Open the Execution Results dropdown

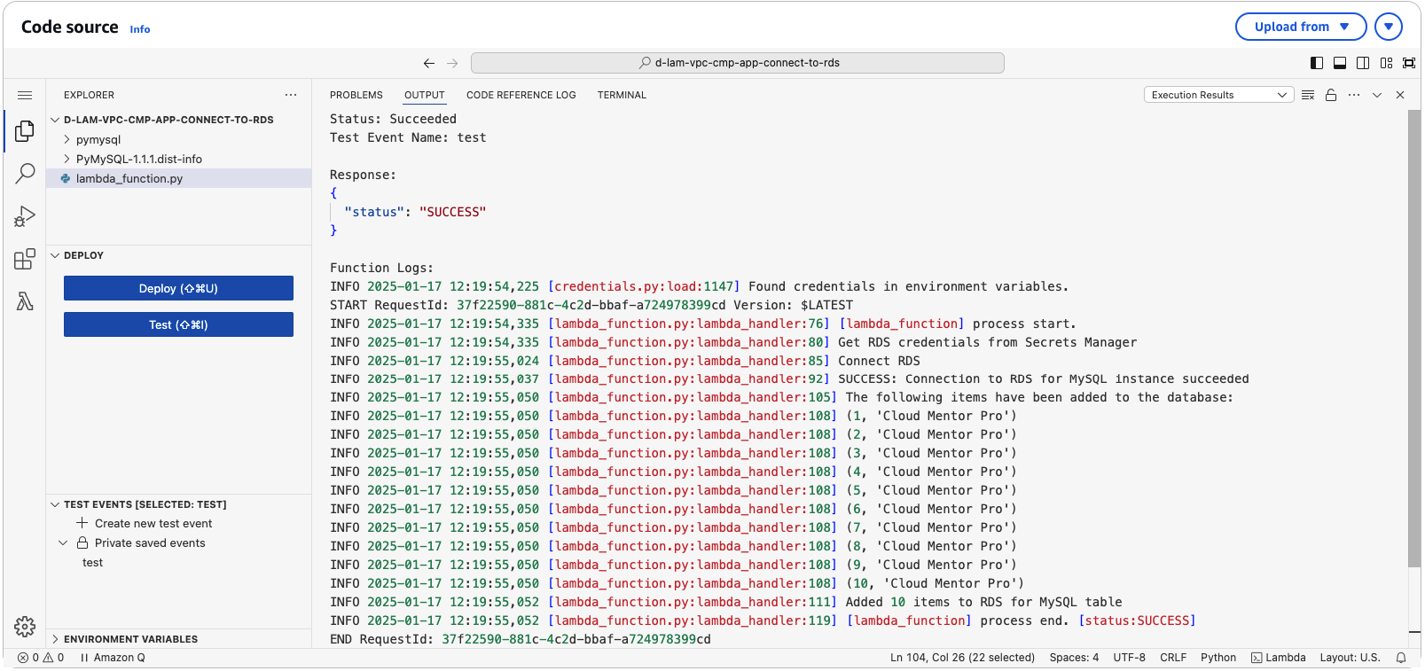[x=1218, y=95]
